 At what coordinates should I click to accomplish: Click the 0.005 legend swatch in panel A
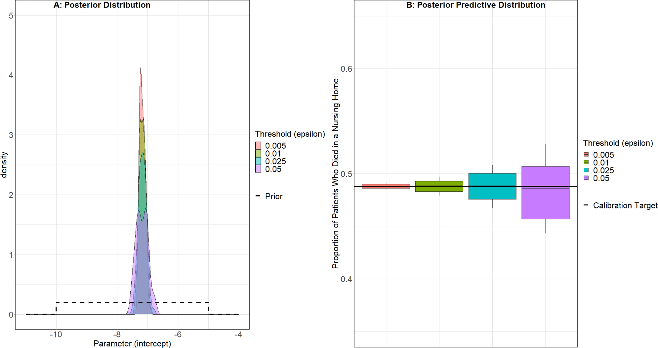pyautogui.click(x=258, y=145)
